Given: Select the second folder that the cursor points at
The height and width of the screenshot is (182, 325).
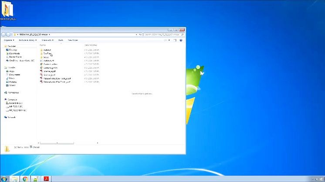Looking at the screenshot, I should click(x=47, y=53).
